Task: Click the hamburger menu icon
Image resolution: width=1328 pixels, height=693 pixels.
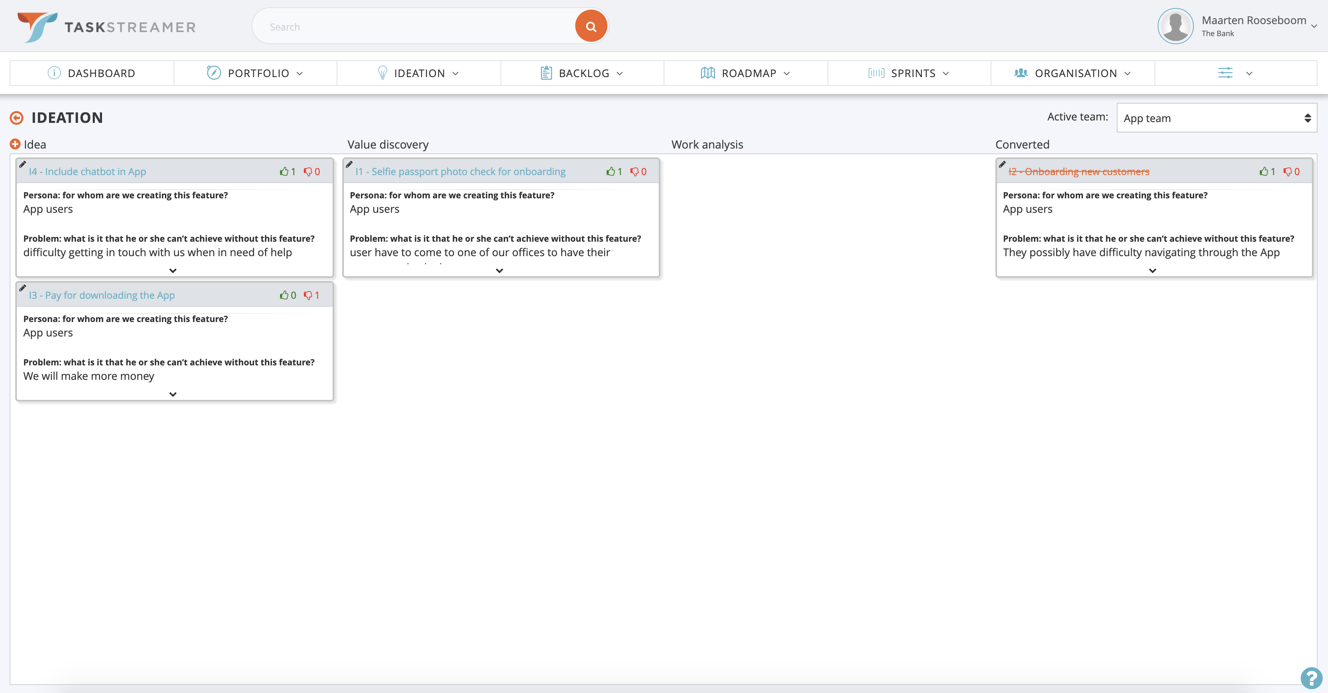Action: (1225, 73)
